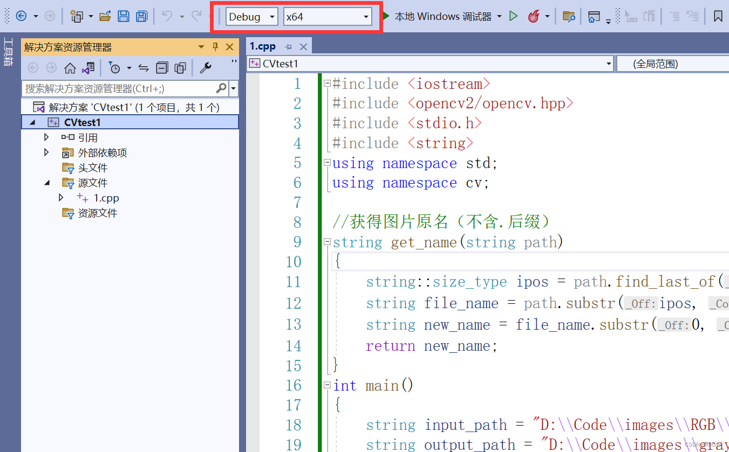The height and width of the screenshot is (452, 729).
Task: Click the Hot Reload flame icon
Action: click(x=533, y=16)
